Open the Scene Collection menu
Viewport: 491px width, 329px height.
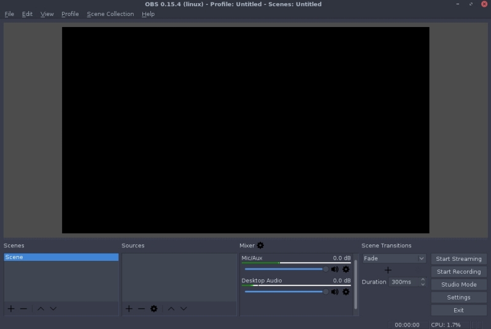tap(110, 14)
